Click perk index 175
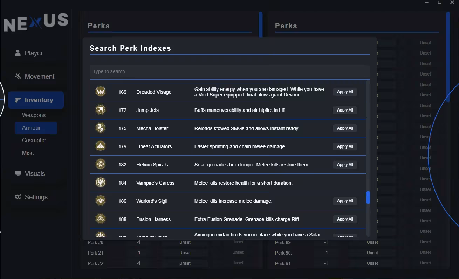Screen dimensions: 459x279 tap(122, 128)
